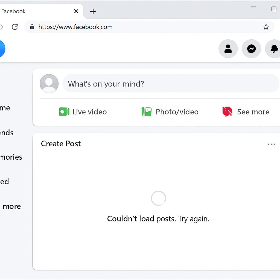Click See more post options

[246, 112]
